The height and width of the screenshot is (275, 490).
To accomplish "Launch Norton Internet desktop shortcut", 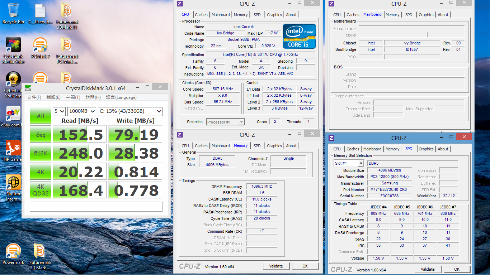I will pos(13,188).
